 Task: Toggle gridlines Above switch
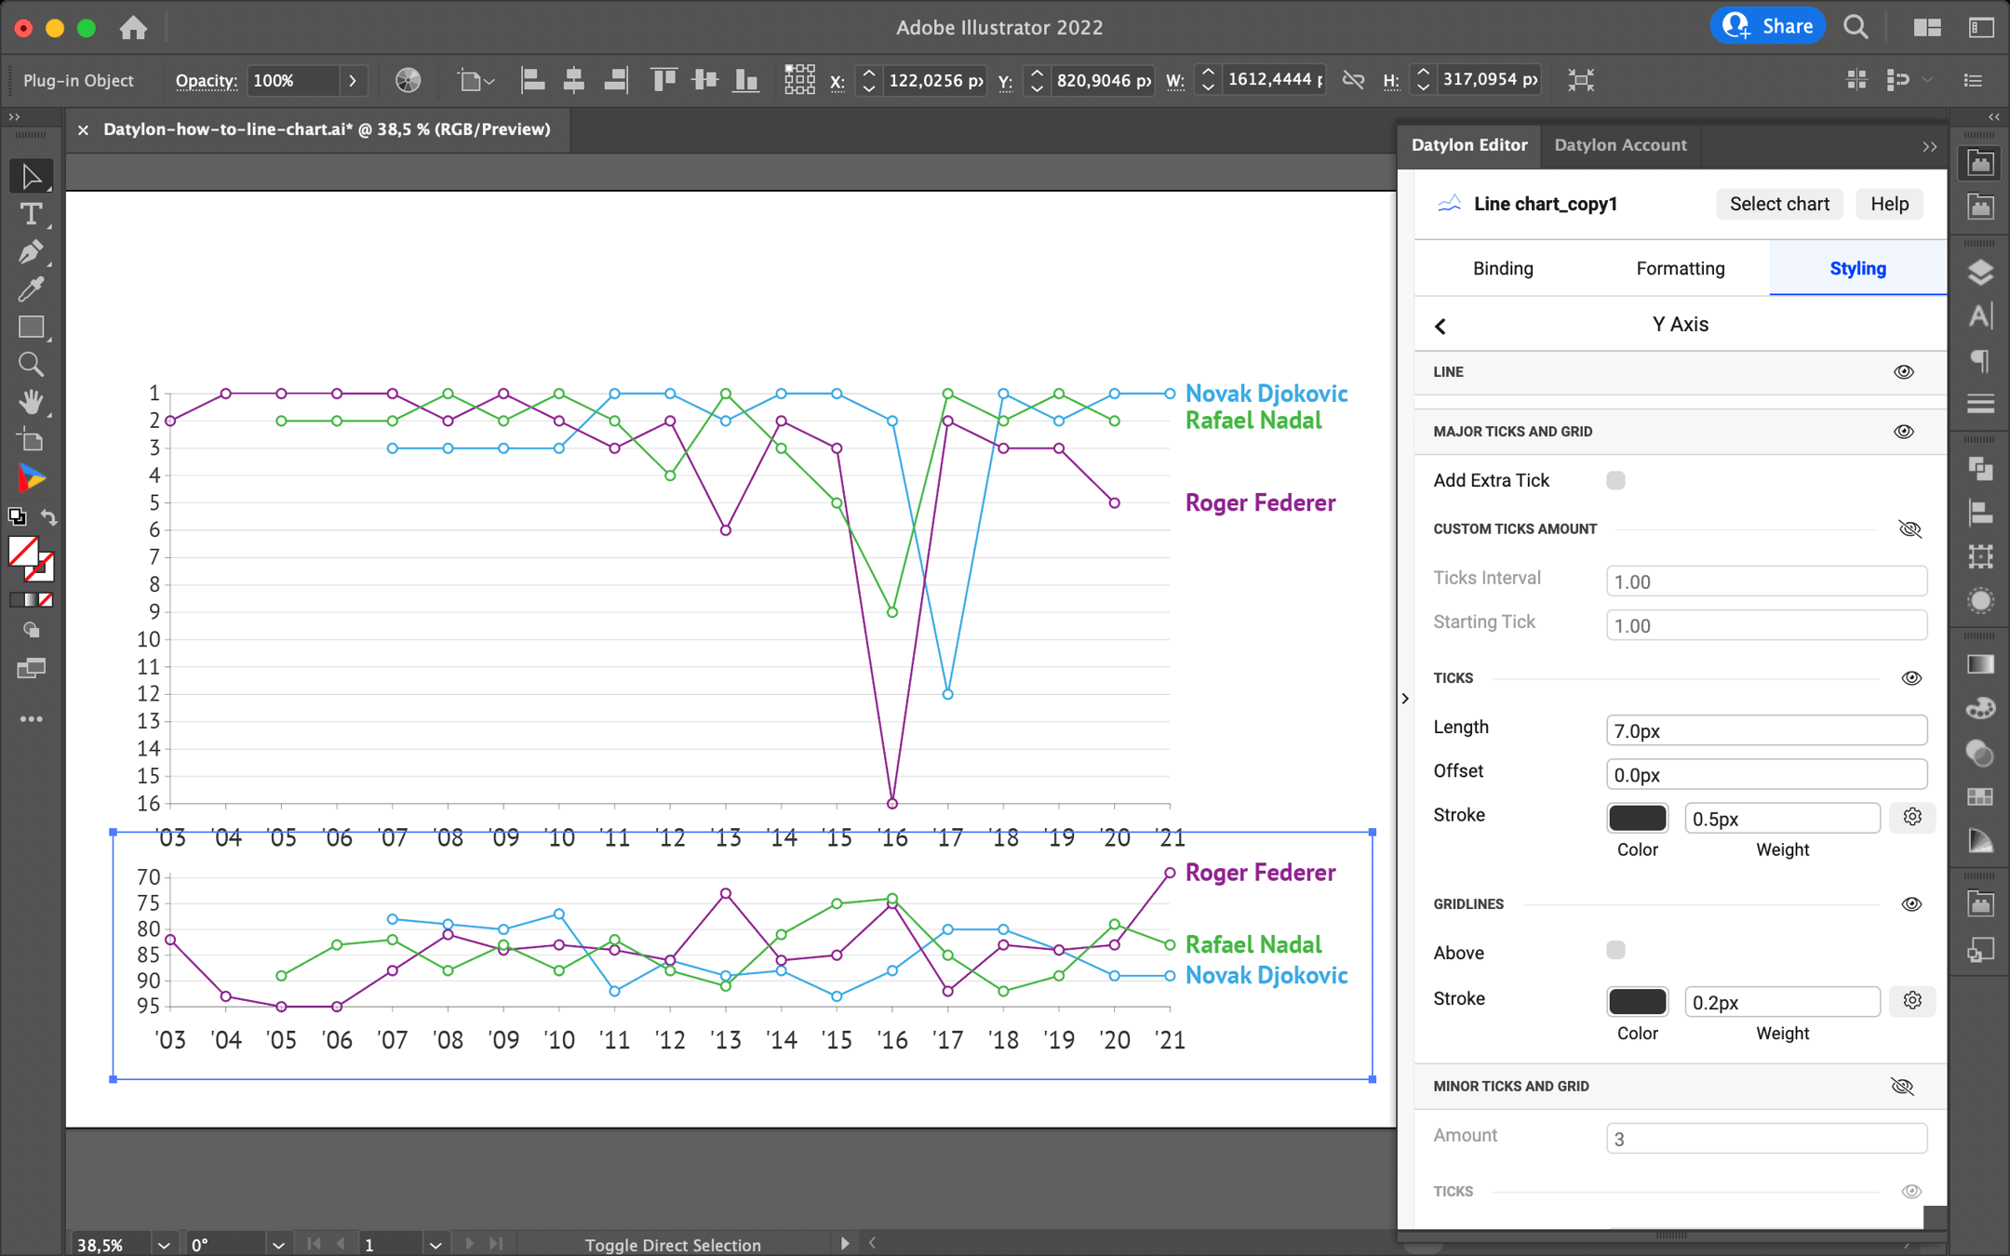click(x=1615, y=950)
